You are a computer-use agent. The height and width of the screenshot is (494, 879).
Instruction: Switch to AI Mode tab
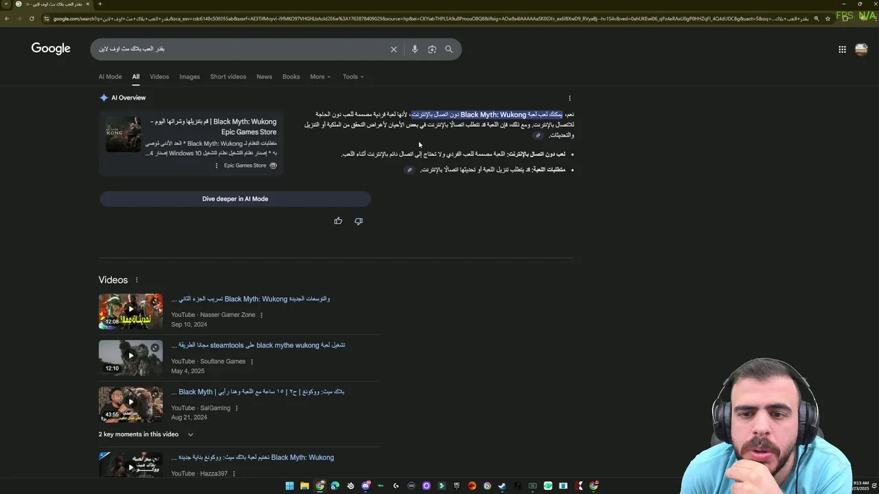click(x=110, y=77)
